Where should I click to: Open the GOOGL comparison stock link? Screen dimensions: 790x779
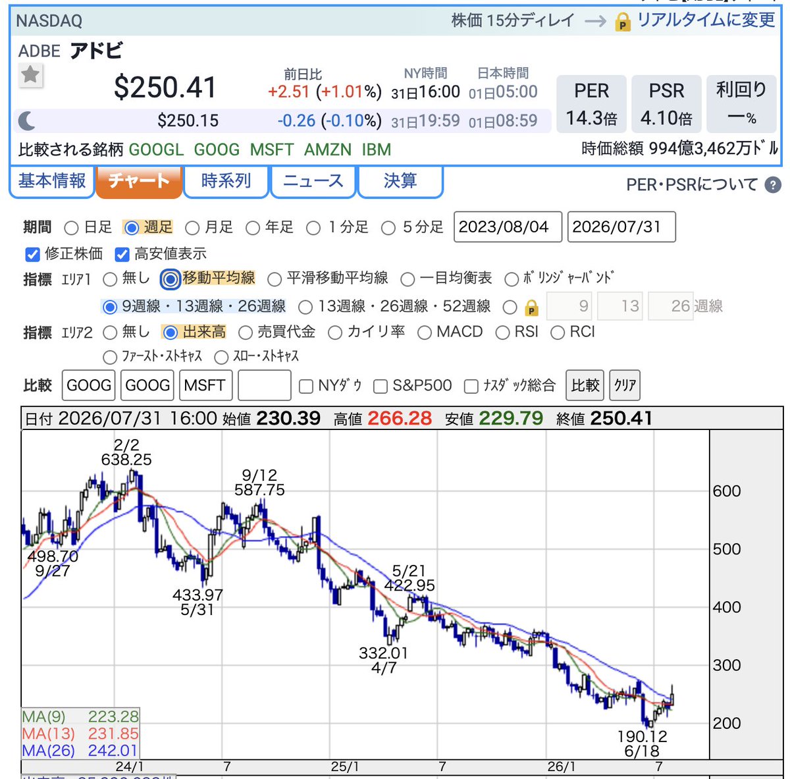pos(156,149)
